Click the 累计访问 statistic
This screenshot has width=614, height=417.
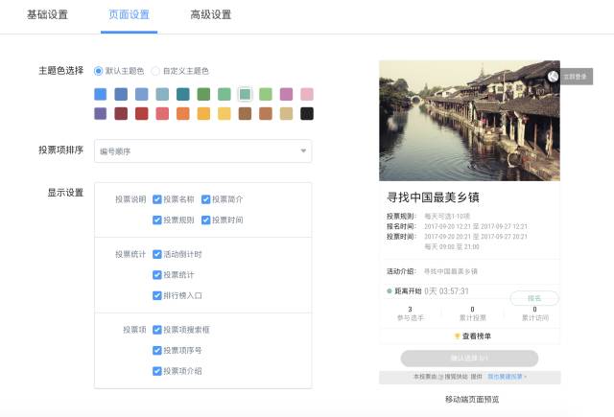coord(535,313)
